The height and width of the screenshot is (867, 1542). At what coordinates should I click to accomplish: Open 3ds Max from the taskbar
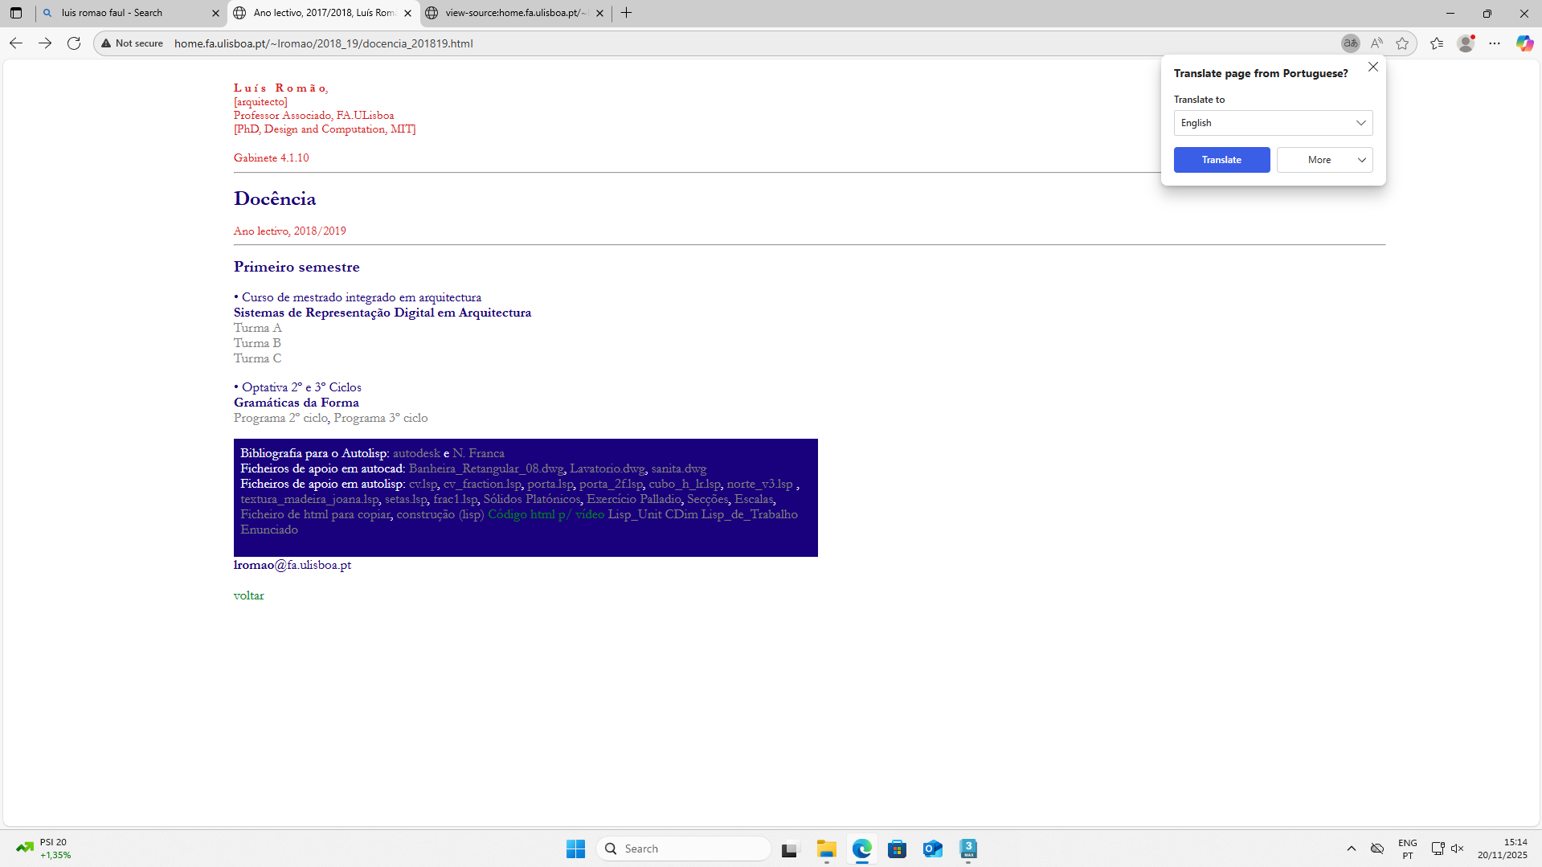[x=967, y=849]
